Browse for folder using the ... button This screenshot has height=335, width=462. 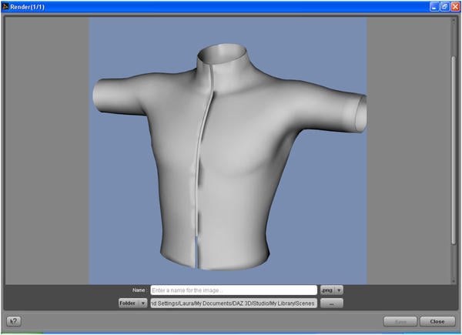[x=331, y=303]
